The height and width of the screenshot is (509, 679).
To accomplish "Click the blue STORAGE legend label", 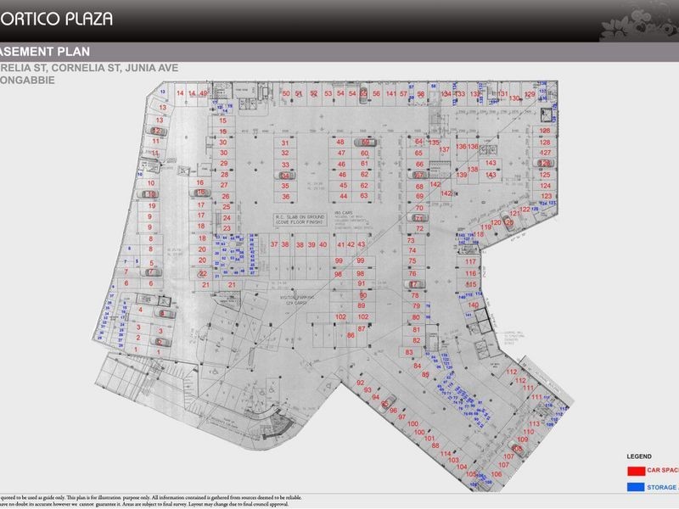I will tap(663, 487).
